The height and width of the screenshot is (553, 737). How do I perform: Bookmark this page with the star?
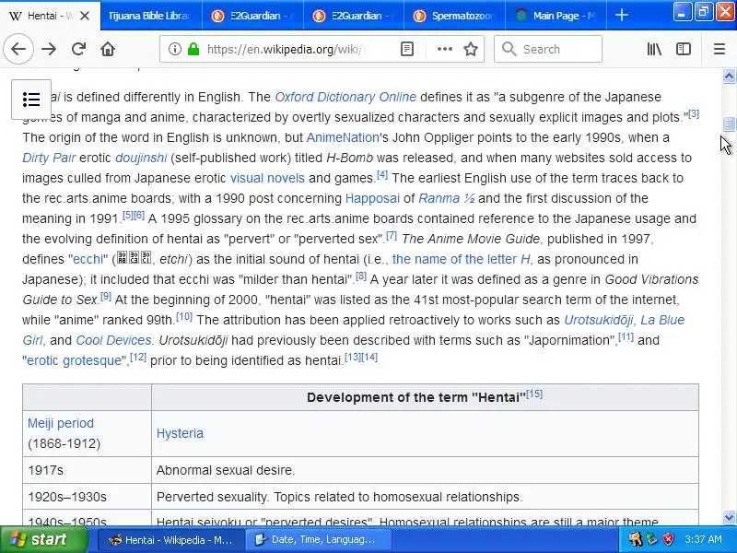471,49
